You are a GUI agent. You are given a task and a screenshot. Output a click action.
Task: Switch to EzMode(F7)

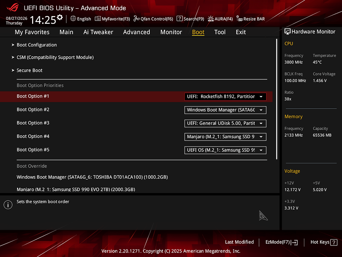[x=277, y=242]
